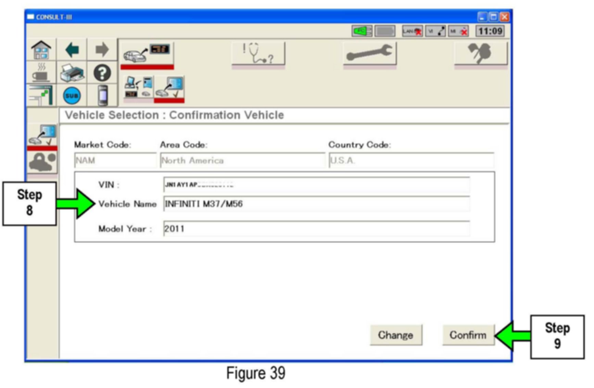Click the green Back arrow
This screenshot has width=594, height=388.
pyautogui.click(x=72, y=50)
